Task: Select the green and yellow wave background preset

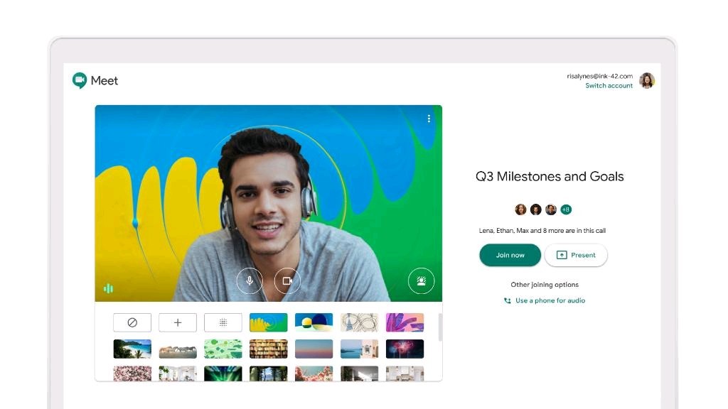Action: (268, 322)
